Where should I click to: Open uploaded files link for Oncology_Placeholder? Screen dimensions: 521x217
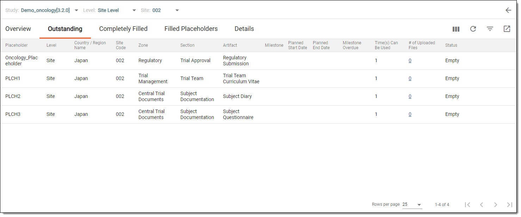click(410, 60)
